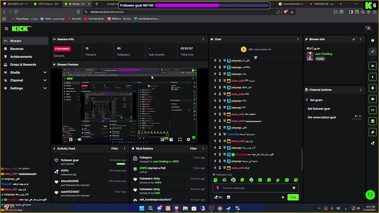Click the purple microphone icon in message box
This screenshot has height=213, width=379.
point(218,188)
